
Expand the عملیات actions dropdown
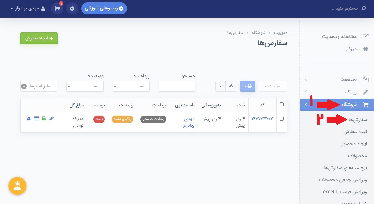pyautogui.click(x=273, y=86)
